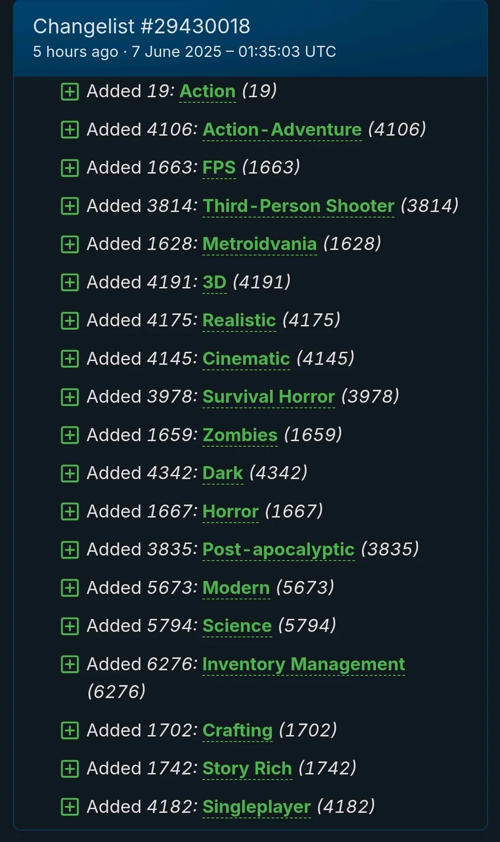Open the Action-Adventure tag link
The image size is (500, 842).
(x=282, y=130)
